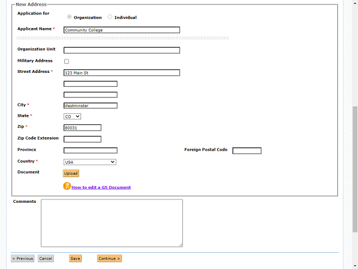This screenshot has width=358, height=269.
Task: Click the Document label
Action: click(29, 172)
